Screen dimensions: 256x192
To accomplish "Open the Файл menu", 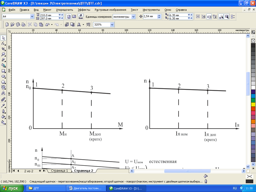I will tap(12, 10).
